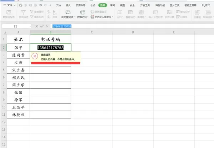The height and width of the screenshot is (148, 214).
Task: Click the Find (查找) search button
Action: 206,5
